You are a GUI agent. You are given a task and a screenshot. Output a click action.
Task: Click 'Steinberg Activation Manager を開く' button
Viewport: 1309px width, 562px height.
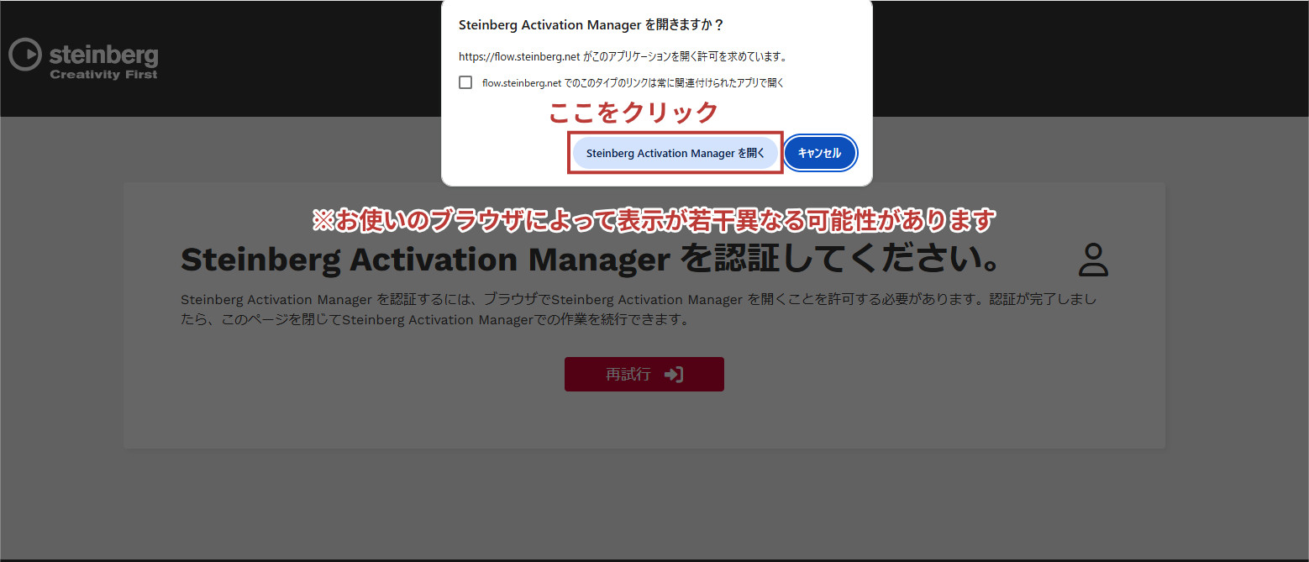[676, 153]
